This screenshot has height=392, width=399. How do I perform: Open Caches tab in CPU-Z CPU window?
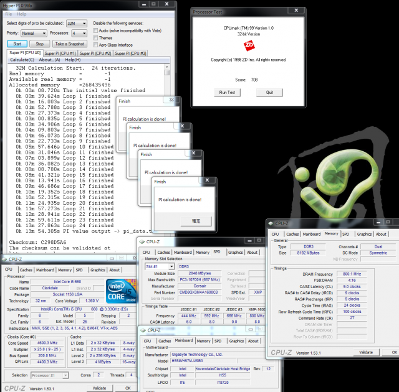26,270
